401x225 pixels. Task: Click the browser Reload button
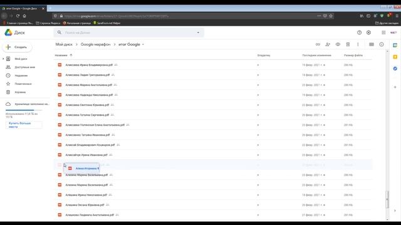click(18, 16)
